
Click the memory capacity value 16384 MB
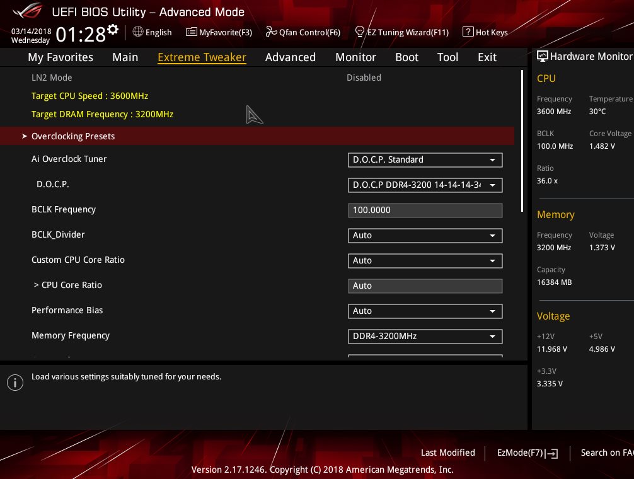(x=555, y=282)
